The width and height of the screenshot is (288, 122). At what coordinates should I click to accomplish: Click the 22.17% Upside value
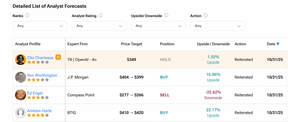tap(213, 113)
